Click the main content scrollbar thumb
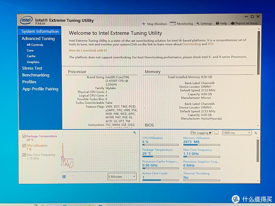 coord(258,53)
